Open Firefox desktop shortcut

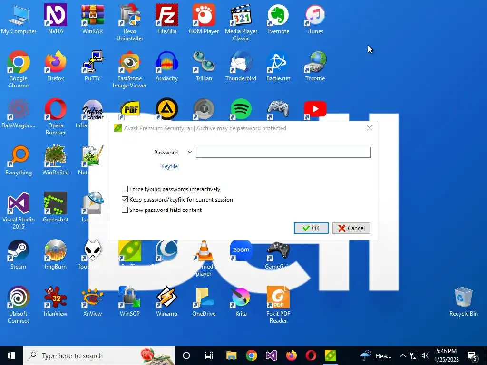point(56,66)
